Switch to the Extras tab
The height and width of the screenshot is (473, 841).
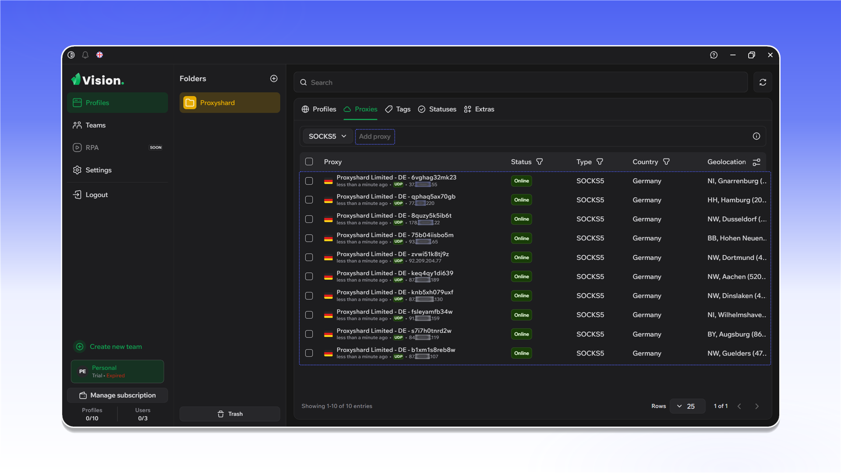pyautogui.click(x=479, y=109)
